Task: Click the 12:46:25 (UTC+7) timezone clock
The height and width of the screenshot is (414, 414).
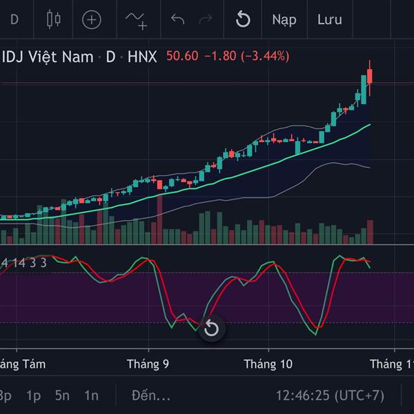Action: tap(330, 395)
